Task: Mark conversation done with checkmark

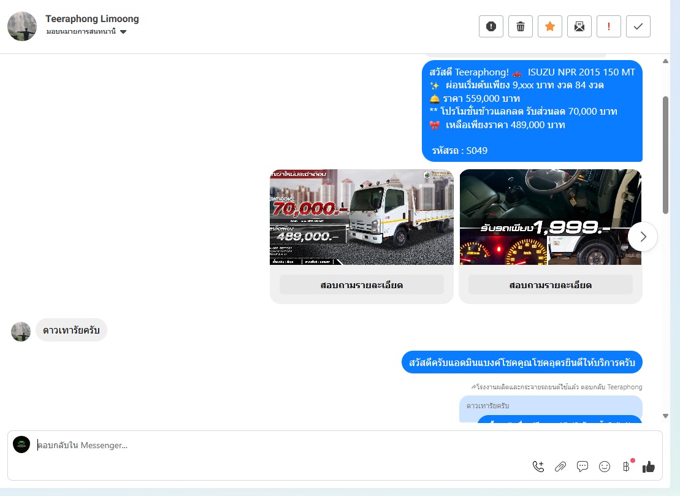Action: point(638,26)
